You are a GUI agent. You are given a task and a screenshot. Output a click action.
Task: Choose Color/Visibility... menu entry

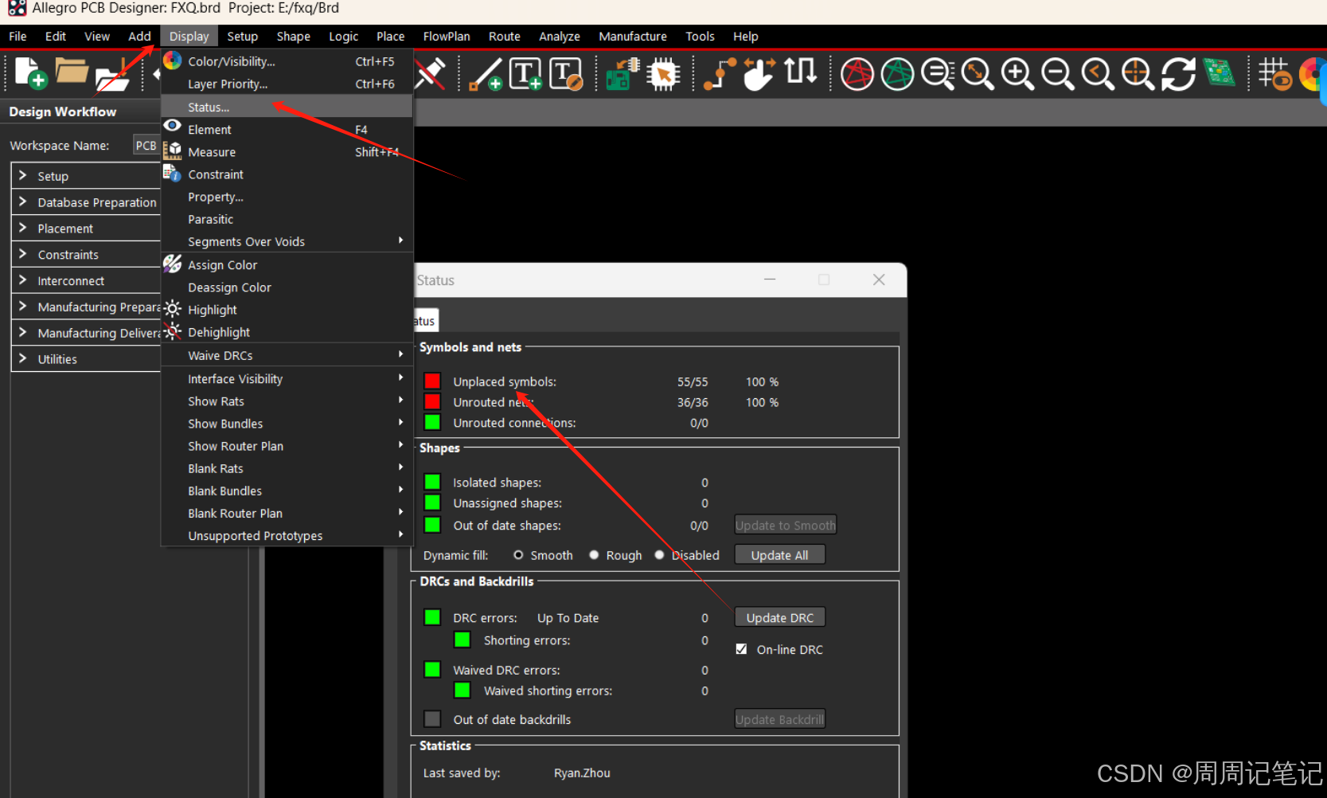287,61
